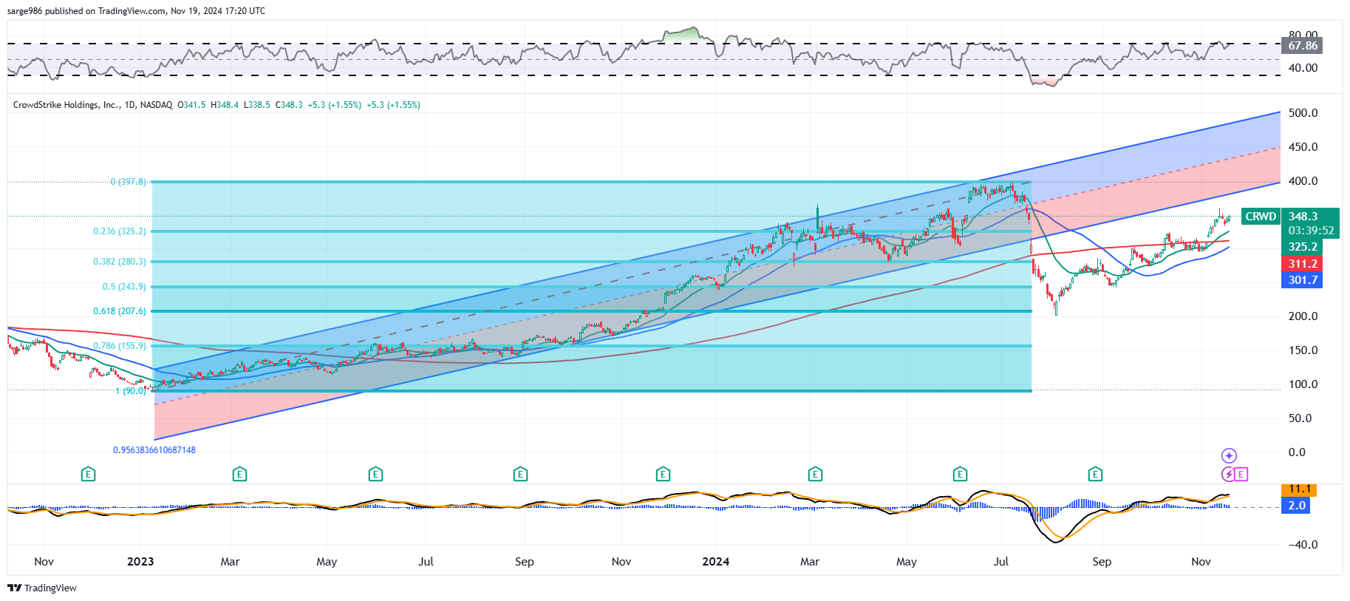
Task: Click the green 325.2 moving average label
Action: click(x=1302, y=247)
